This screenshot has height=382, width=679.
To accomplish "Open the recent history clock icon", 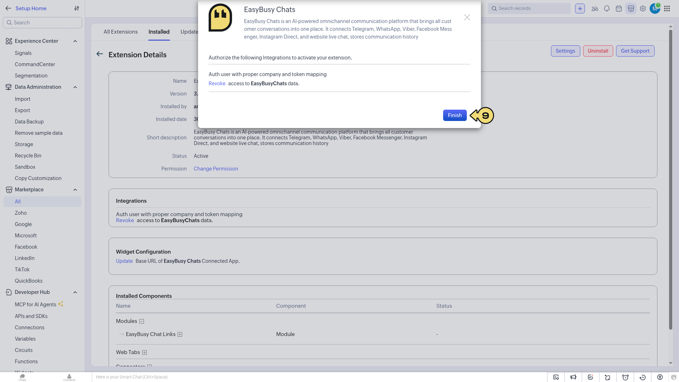I will (x=643, y=377).
